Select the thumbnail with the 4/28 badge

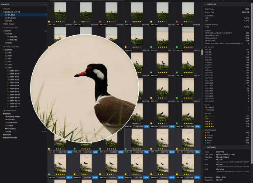60,163
